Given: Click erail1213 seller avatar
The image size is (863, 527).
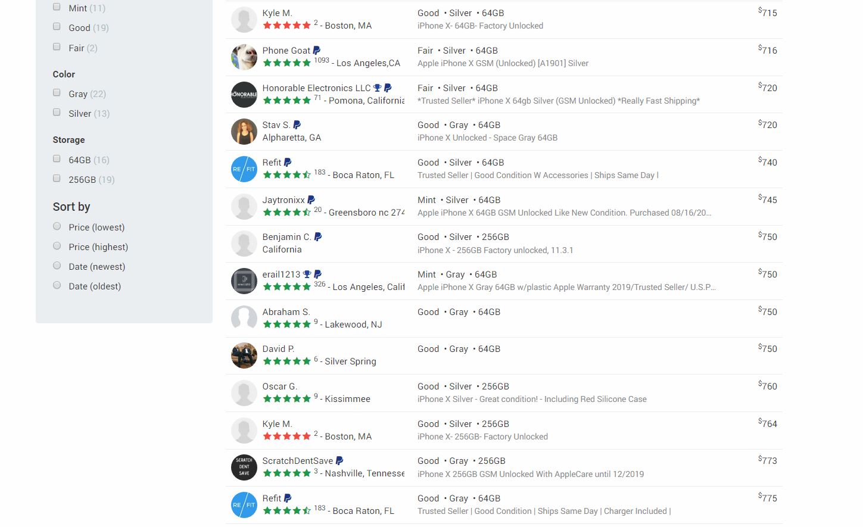Looking at the screenshot, I should 244,281.
